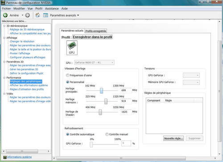Open the Arrière history dropdown arrow
Viewport: 223px width, 162px height.
click(x=22, y=15)
